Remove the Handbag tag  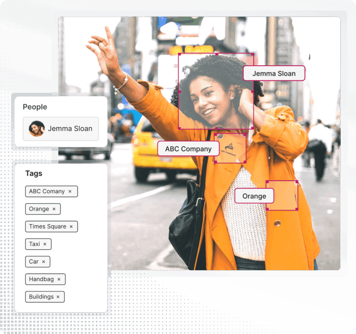coord(59,279)
